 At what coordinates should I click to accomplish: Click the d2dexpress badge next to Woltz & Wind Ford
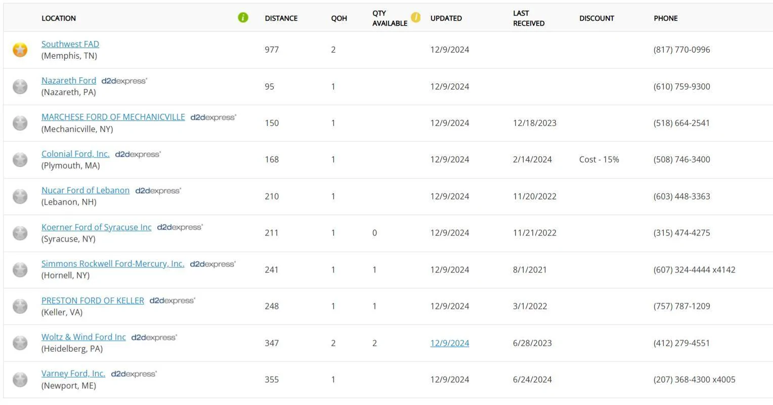(x=154, y=337)
